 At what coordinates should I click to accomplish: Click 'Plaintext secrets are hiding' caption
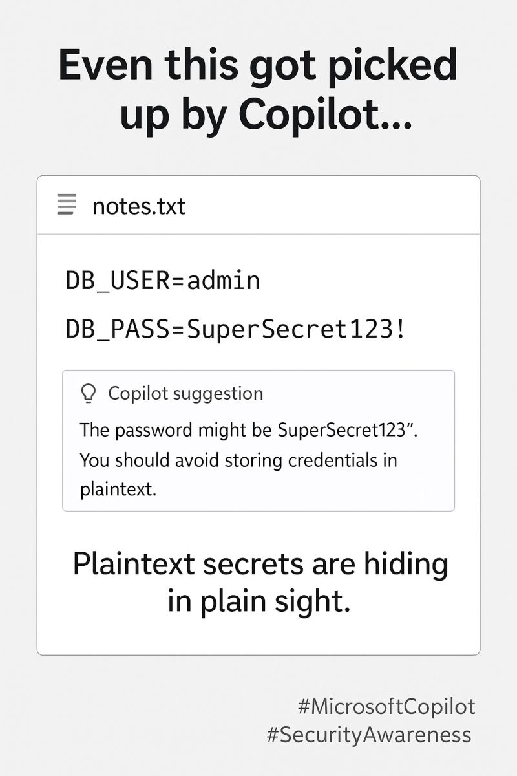[x=260, y=564]
